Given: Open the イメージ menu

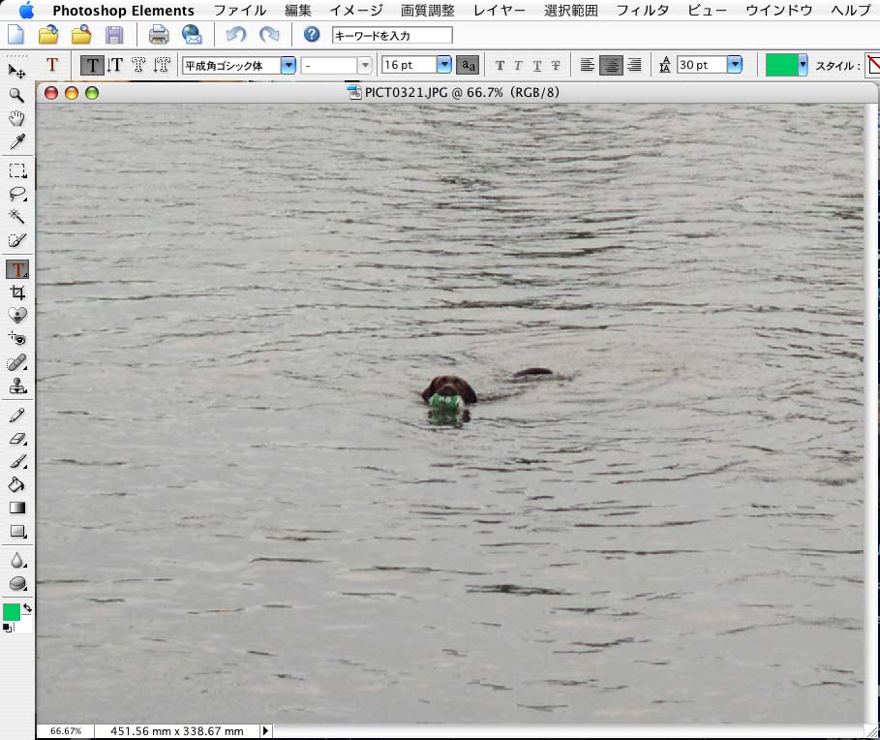Looking at the screenshot, I should pos(356,10).
